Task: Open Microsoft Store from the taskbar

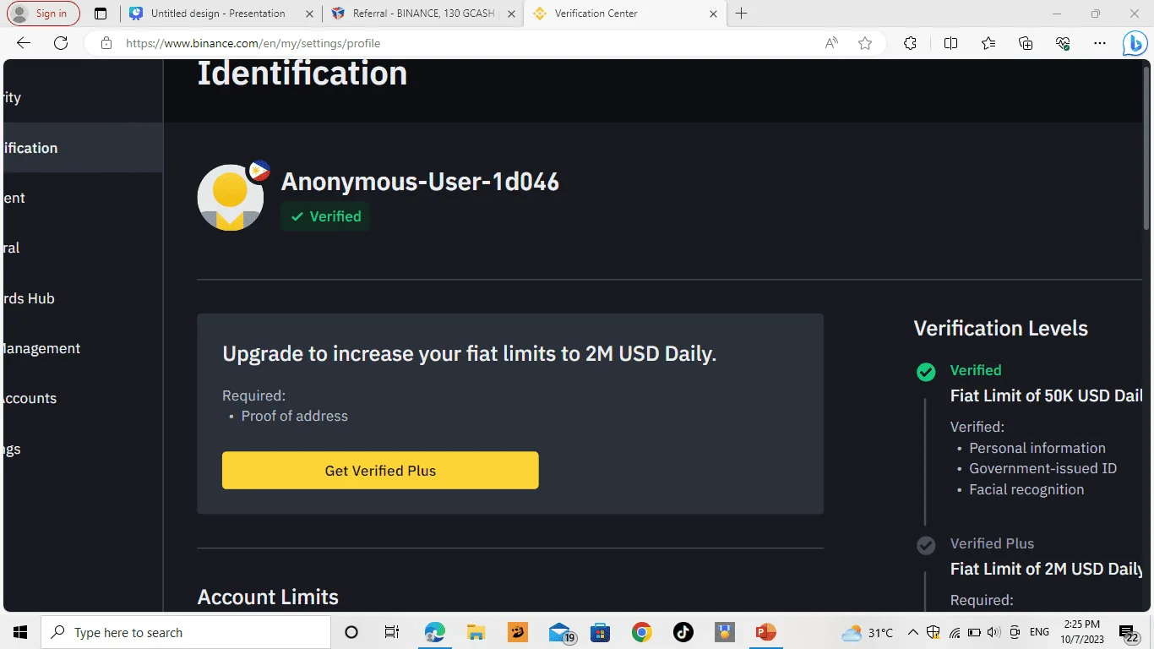Action: 601,632
